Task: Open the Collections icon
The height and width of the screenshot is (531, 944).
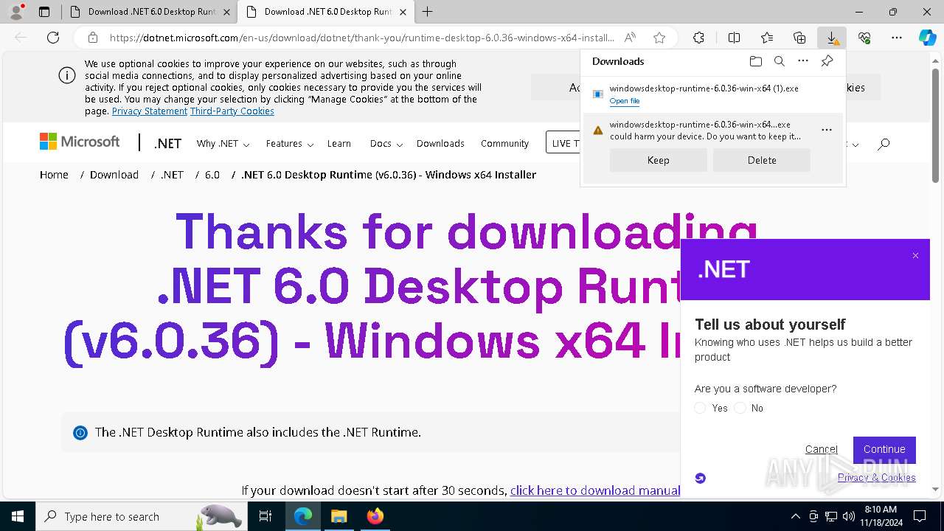Action: coord(799,38)
